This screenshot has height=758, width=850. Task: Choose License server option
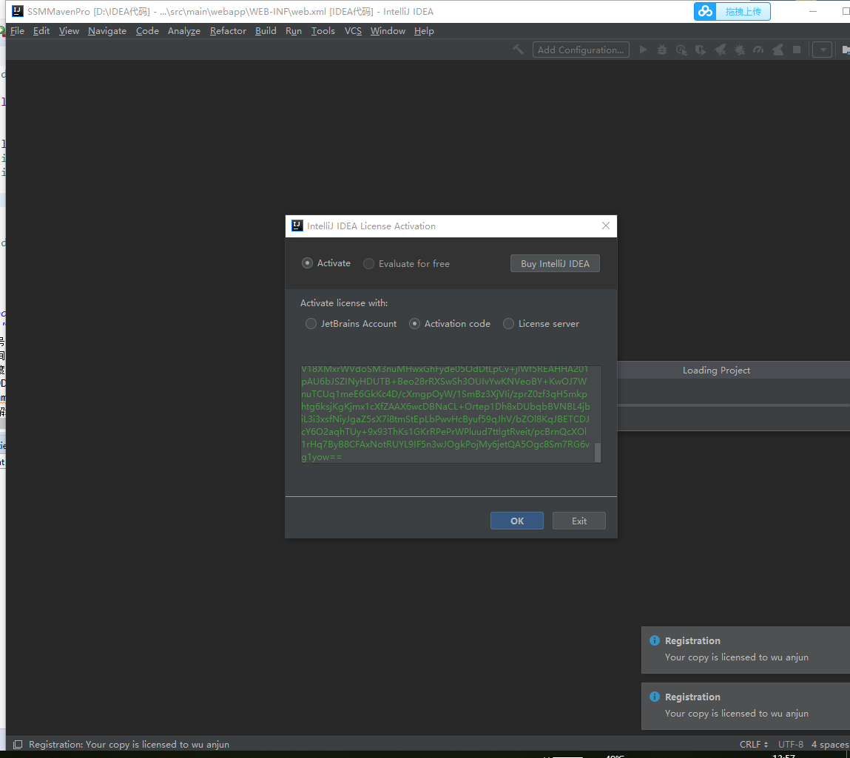[508, 323]
